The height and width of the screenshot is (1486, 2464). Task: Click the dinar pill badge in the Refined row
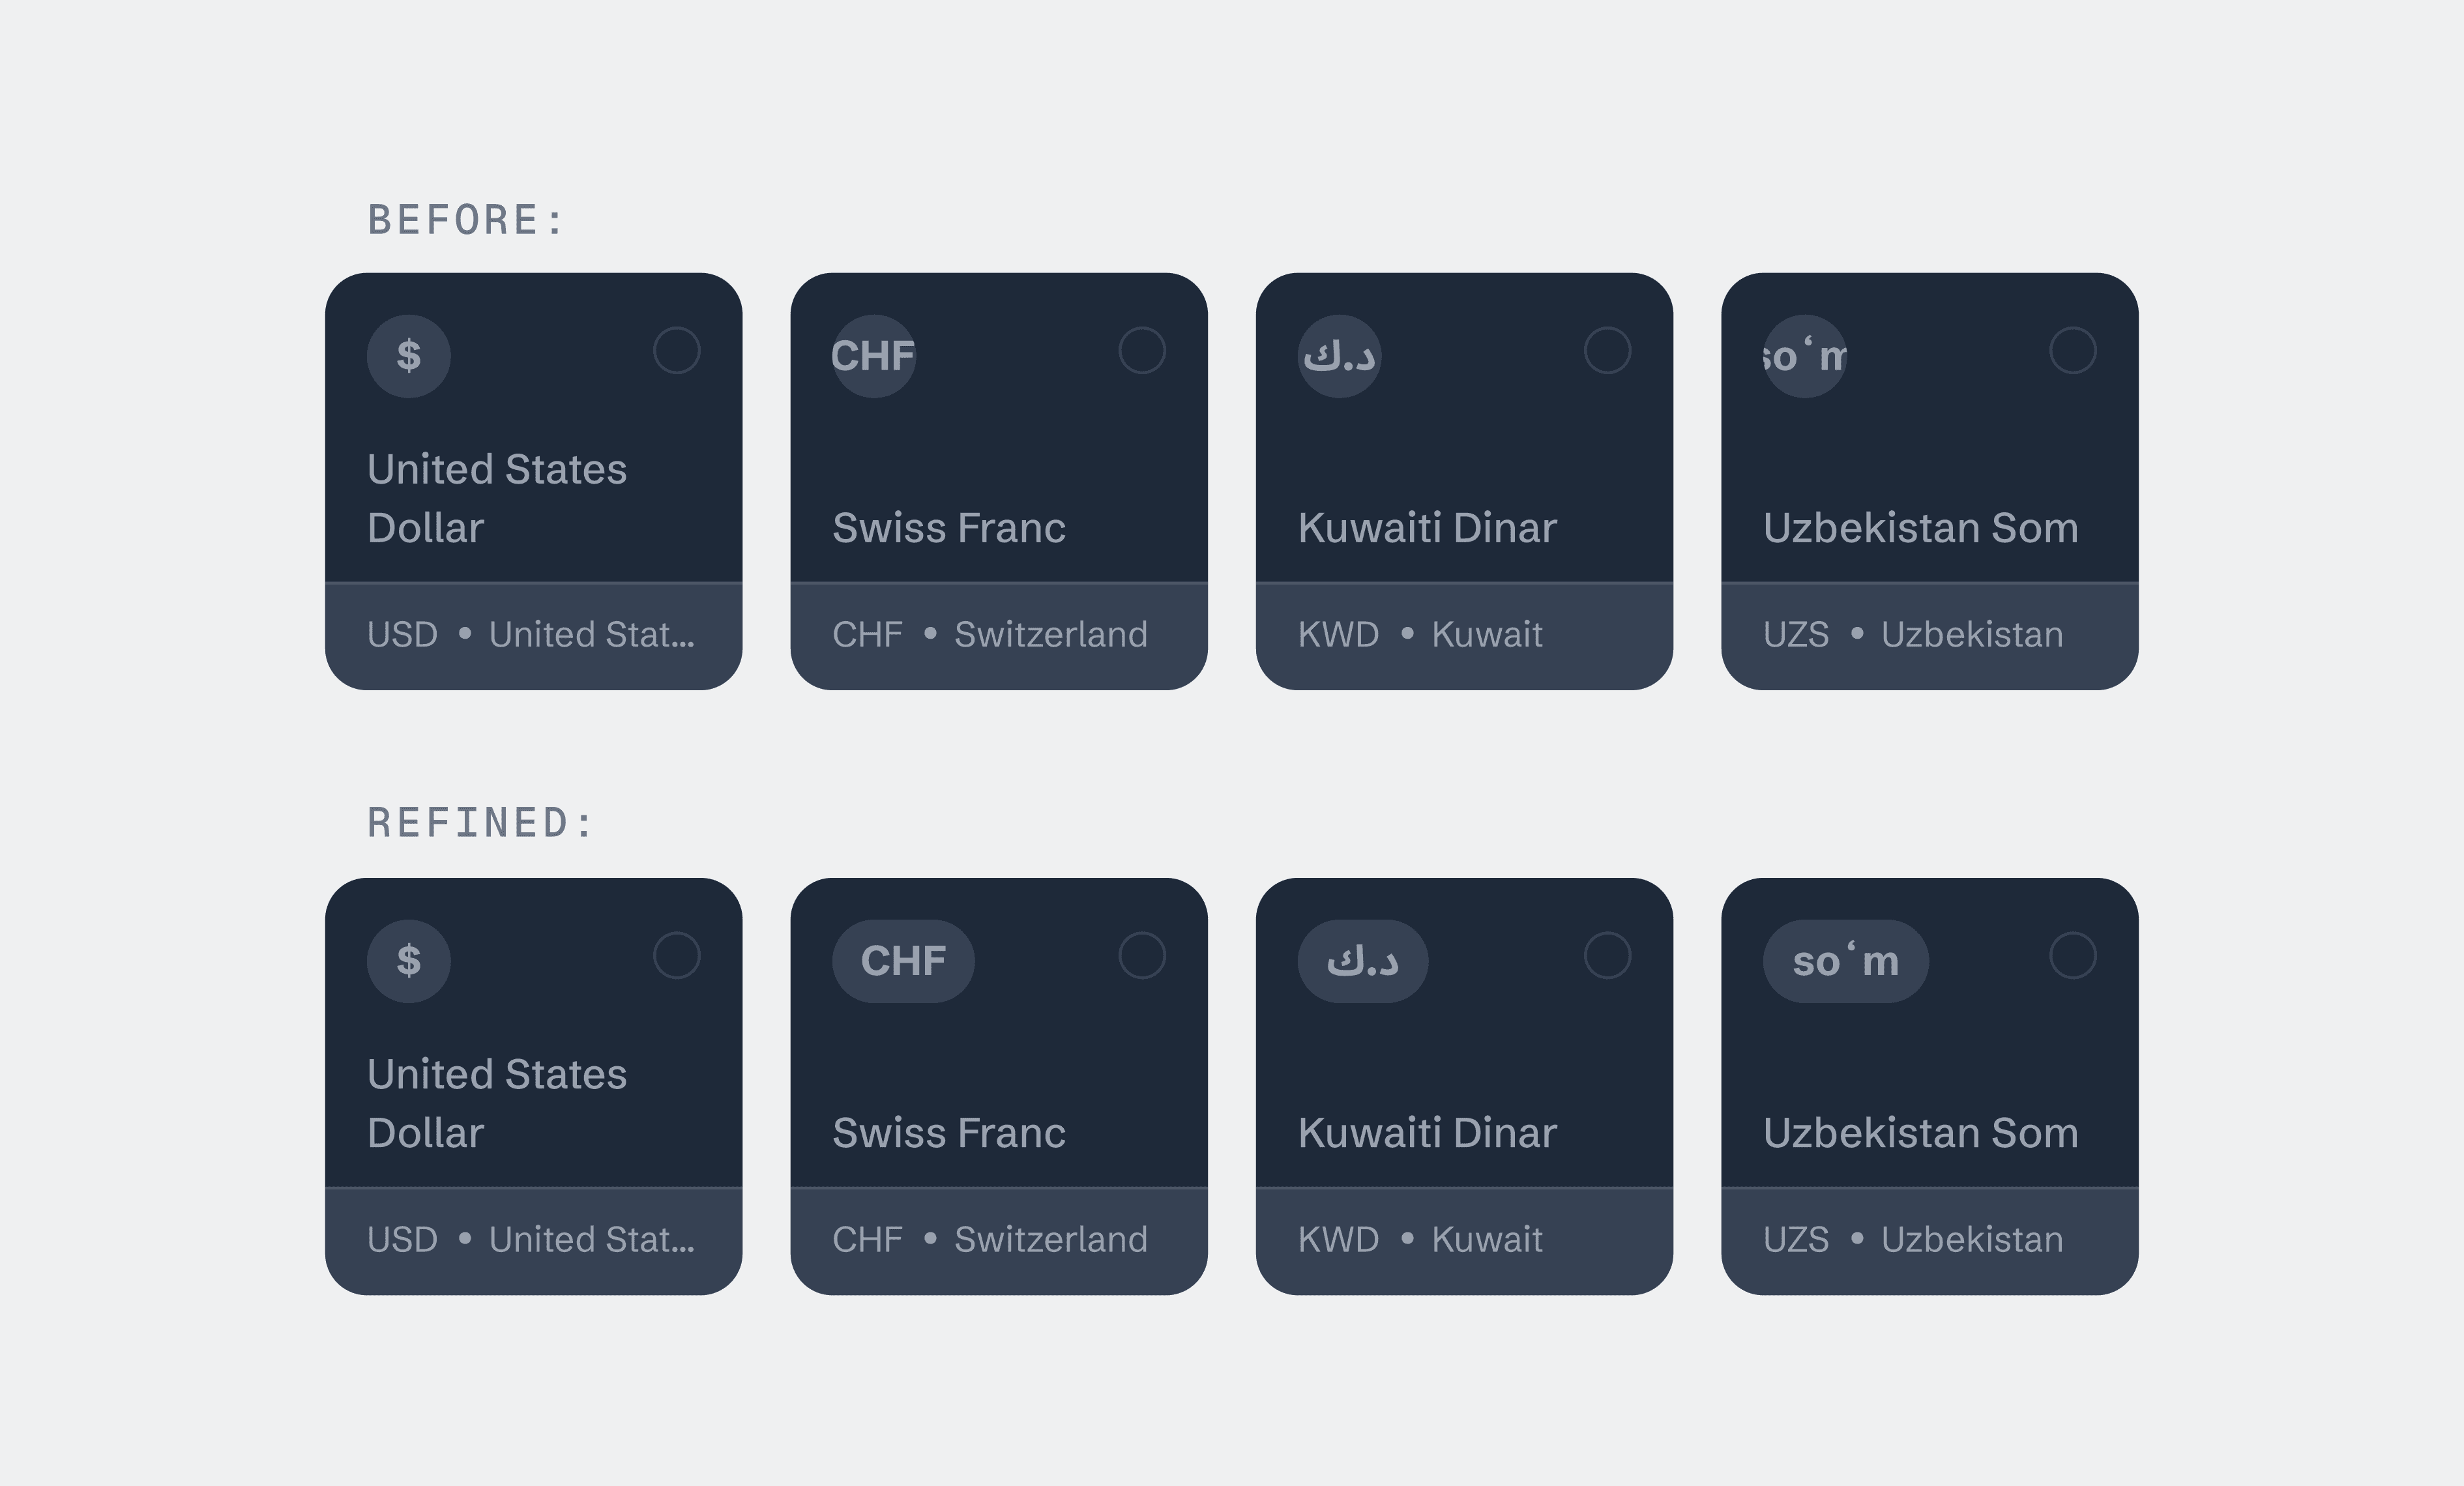click(x=1362, y=961)
